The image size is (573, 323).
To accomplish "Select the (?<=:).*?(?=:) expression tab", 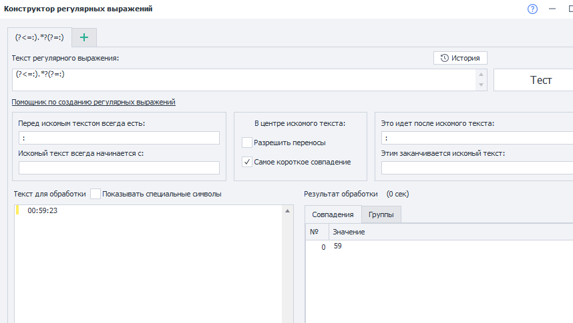I will tap(39, 37).
